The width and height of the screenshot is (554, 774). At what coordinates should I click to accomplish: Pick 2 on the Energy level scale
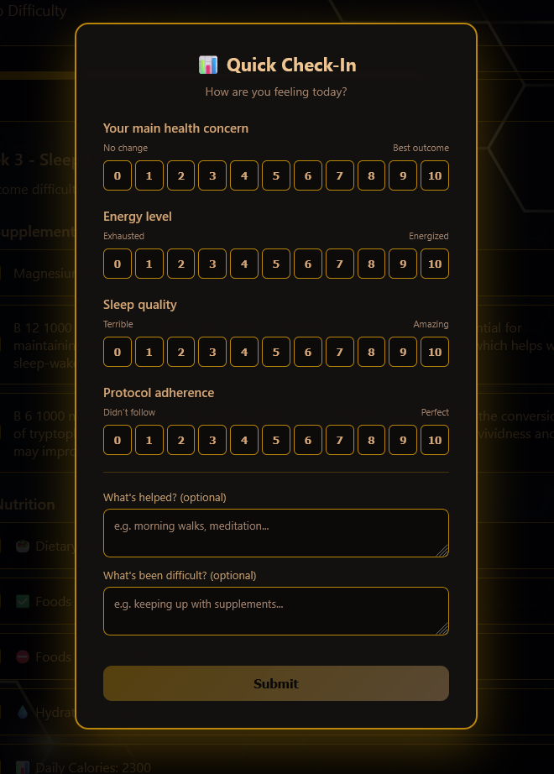tap(180, 264)
